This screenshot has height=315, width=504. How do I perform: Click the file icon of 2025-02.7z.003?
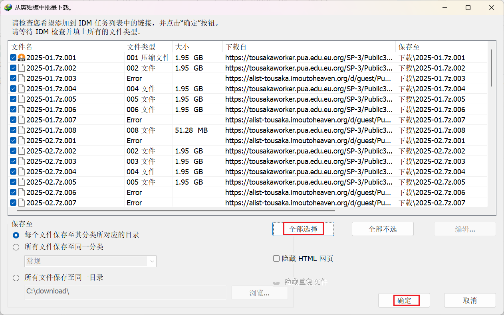pyautogui.click(x=22, y=161)
